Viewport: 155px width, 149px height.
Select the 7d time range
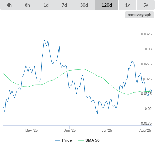point(64,5)
